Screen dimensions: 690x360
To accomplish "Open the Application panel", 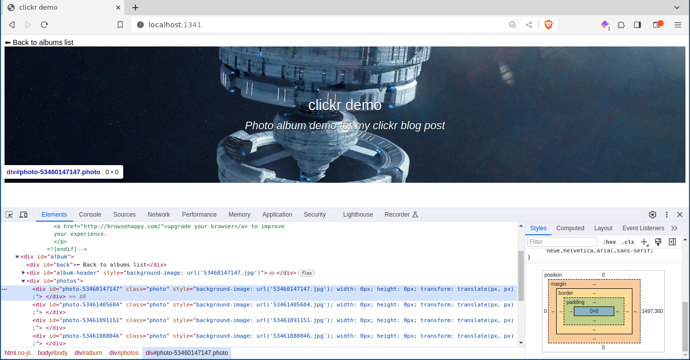I will pyautogui.click(x=277, y=215).
